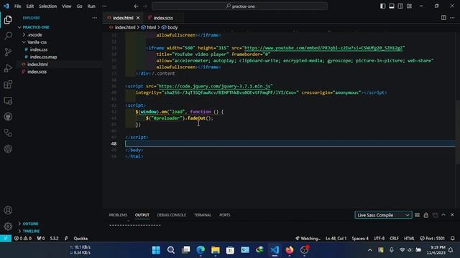460x258 pixels.
Task: Click the Port : 5501 live server status
Action: tap(433, 239)
